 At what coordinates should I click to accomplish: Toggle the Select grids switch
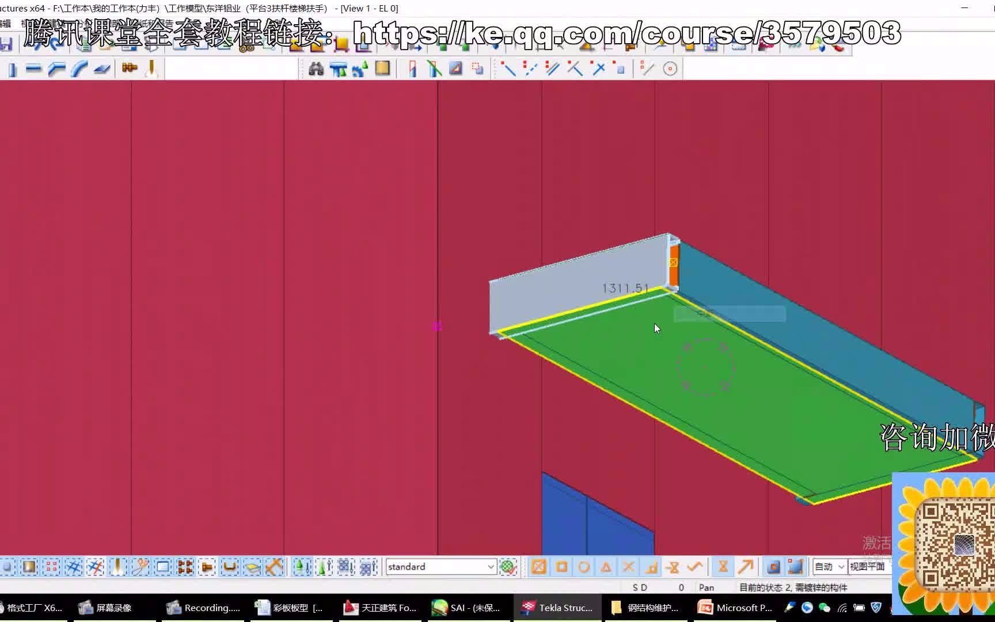pos(74,567)
